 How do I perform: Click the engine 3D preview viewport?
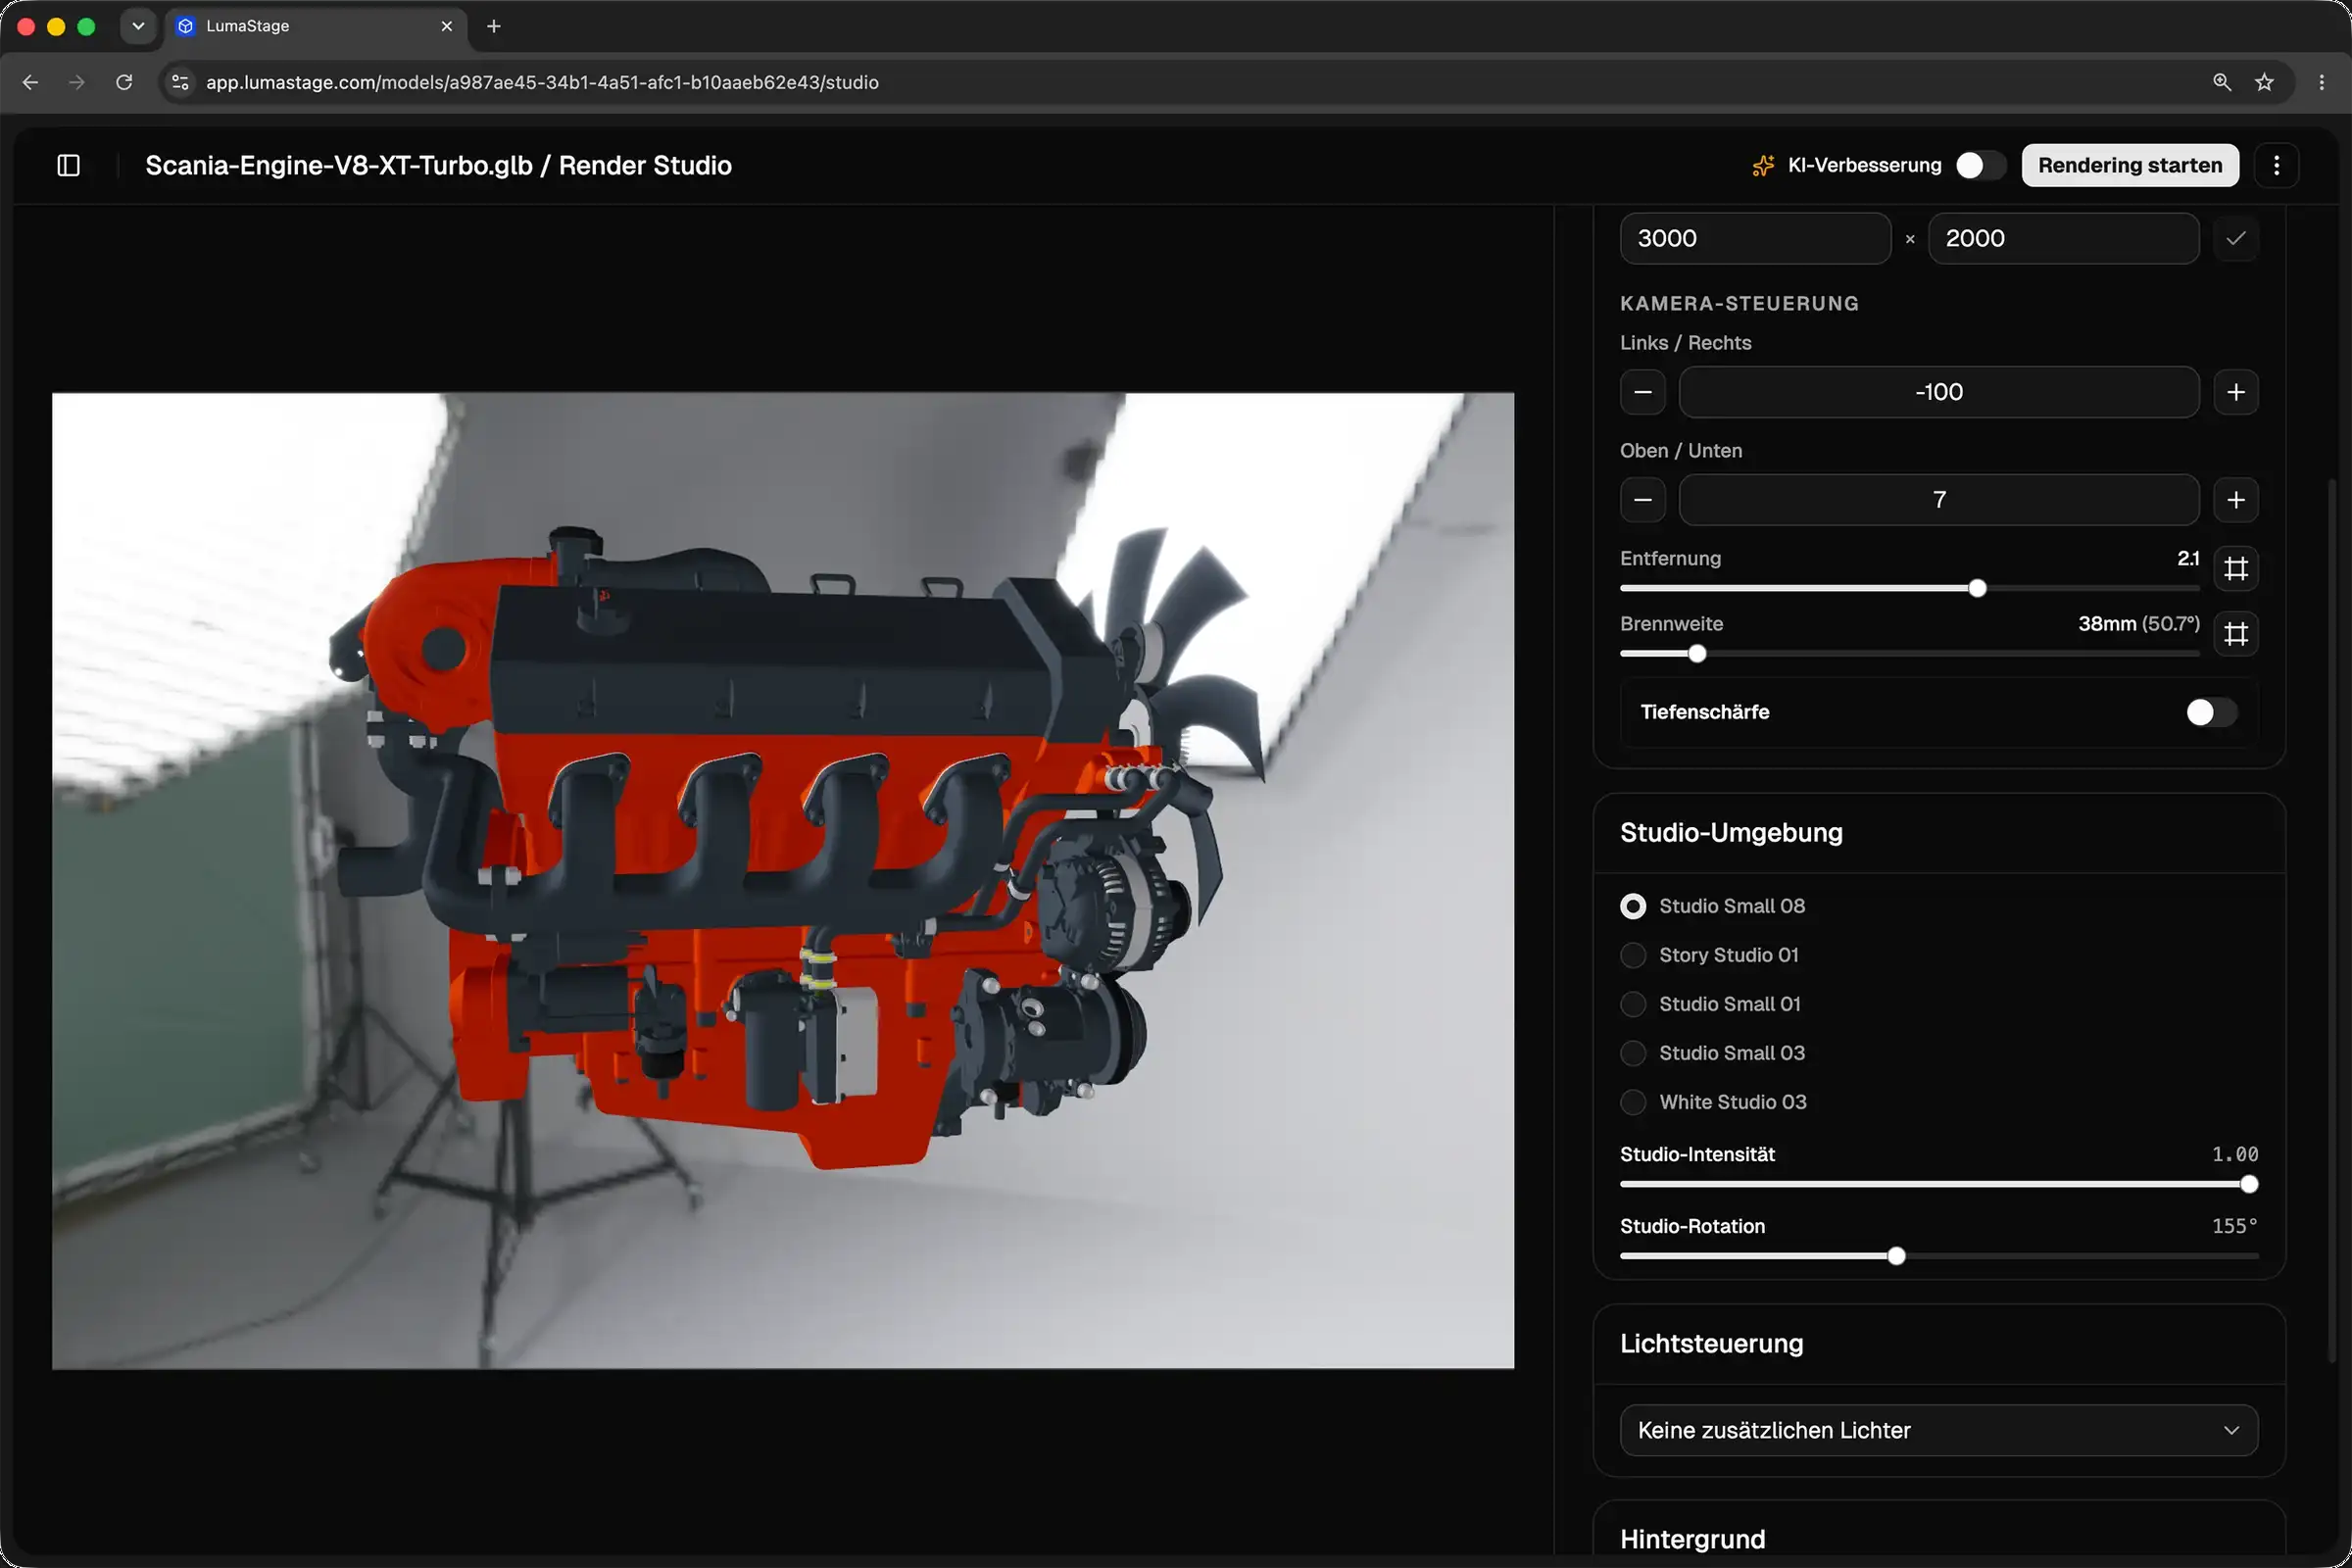click(x=783, y=880)
